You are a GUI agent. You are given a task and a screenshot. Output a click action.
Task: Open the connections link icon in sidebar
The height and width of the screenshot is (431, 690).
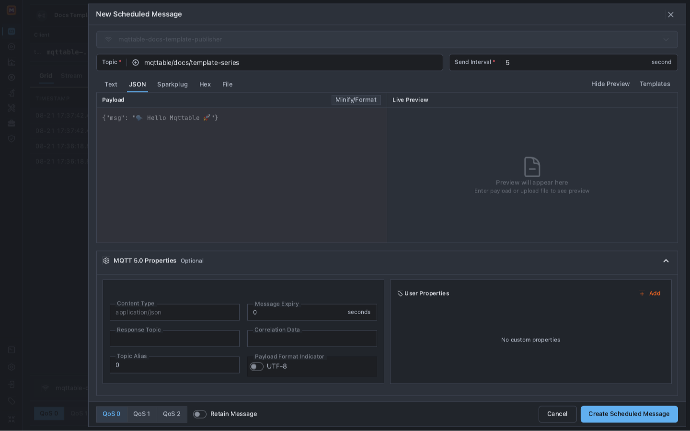(x=11, y=32)
